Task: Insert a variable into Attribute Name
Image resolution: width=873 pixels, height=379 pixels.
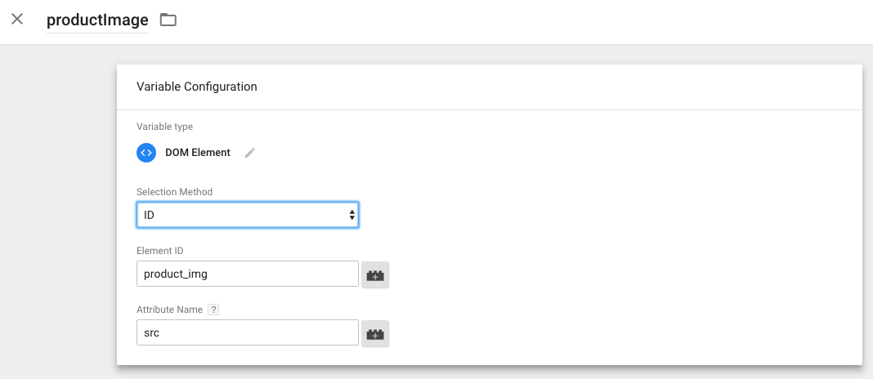Action: point(375,334)
